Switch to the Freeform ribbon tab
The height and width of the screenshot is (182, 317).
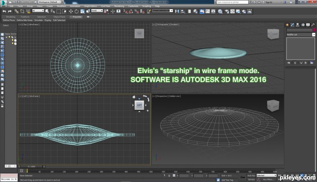[x=25, y=17]
